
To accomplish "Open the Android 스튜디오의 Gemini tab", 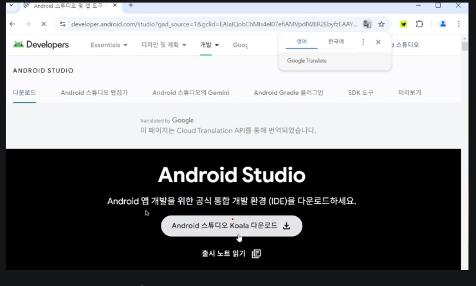I will pyautogui.click(x=190, y=92).
